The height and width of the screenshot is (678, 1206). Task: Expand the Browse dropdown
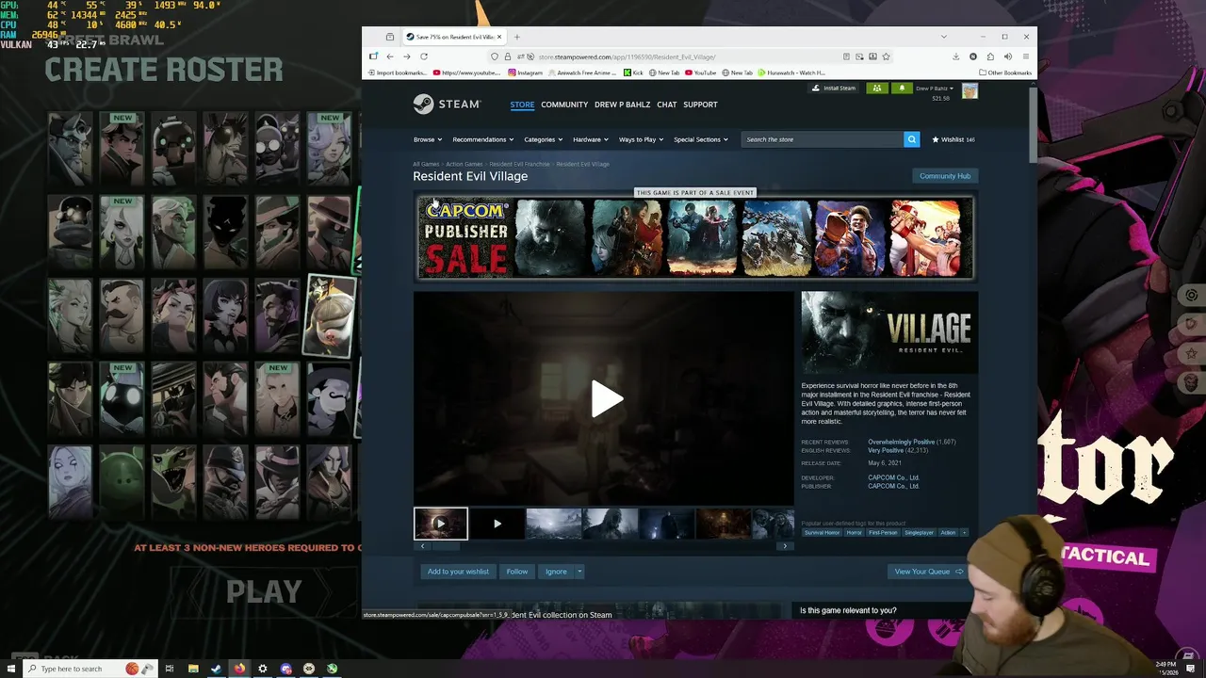tap(427, 139)
